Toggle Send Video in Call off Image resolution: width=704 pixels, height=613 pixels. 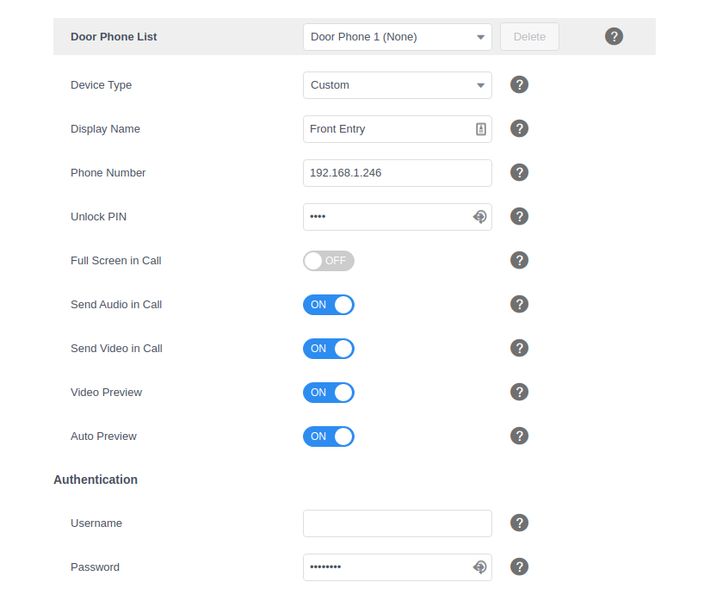328,349
